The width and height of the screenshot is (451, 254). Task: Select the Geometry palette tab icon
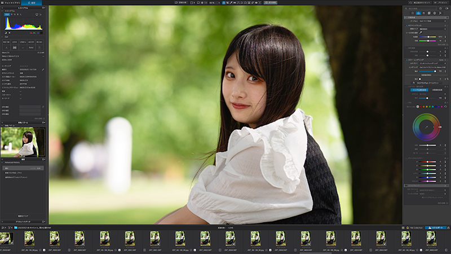(x=429, y=13)
